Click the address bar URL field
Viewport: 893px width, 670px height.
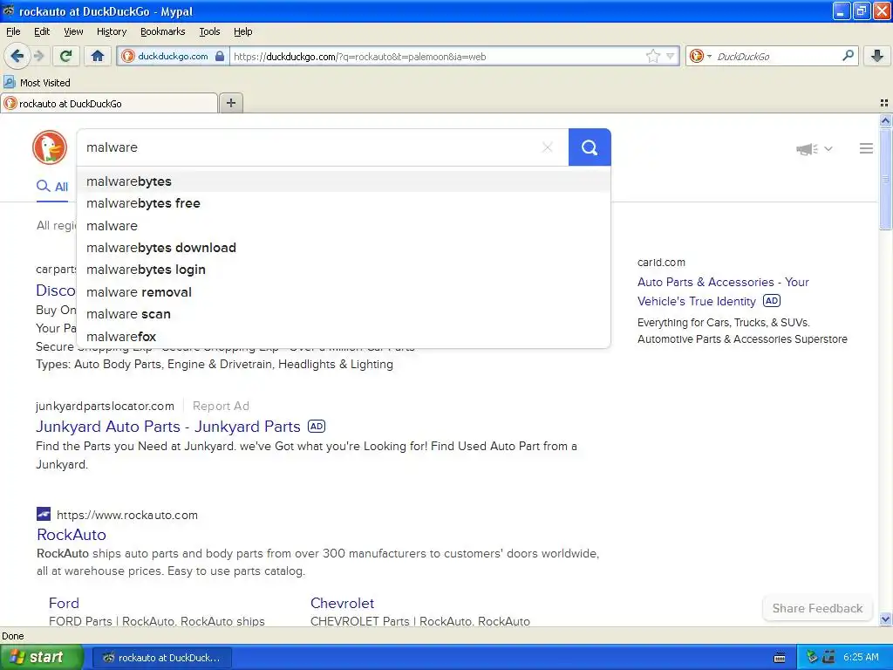(436, 56)
